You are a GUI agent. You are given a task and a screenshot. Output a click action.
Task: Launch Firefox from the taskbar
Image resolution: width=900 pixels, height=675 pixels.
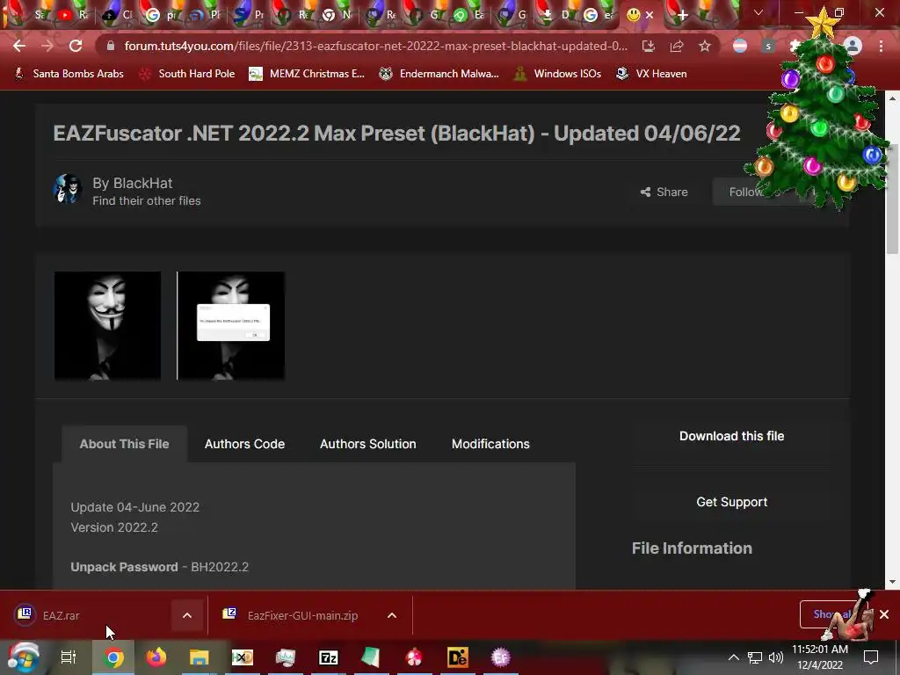156,657
